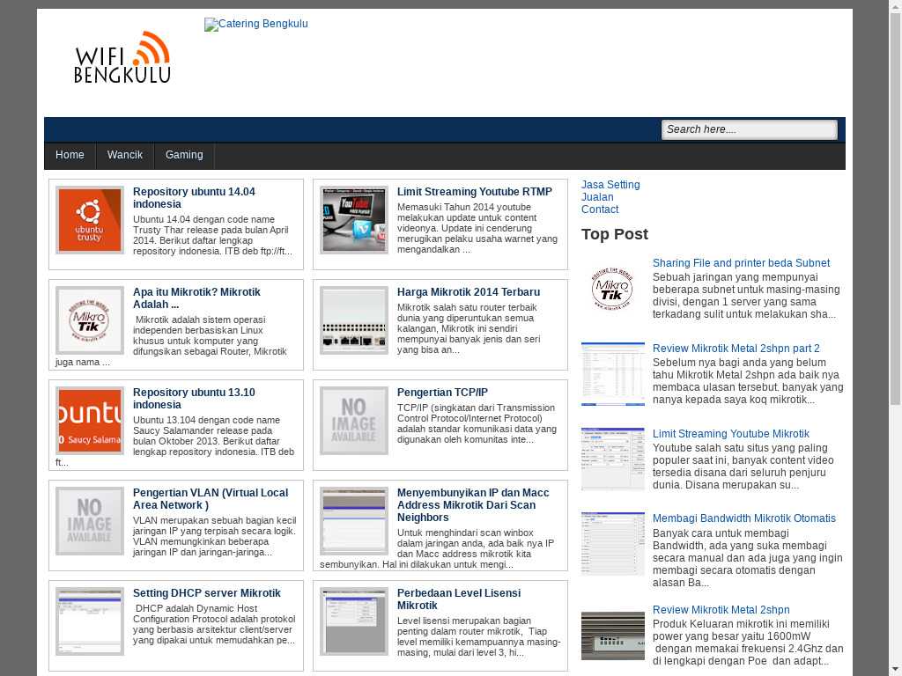This screenshot has width=902, height=676.
Task: Open the Jualan sidebar link
Action: click(597, 197)
